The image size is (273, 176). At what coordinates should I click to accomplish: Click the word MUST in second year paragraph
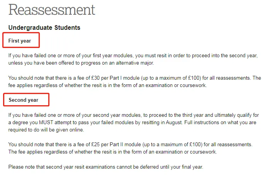pos(46,123)
